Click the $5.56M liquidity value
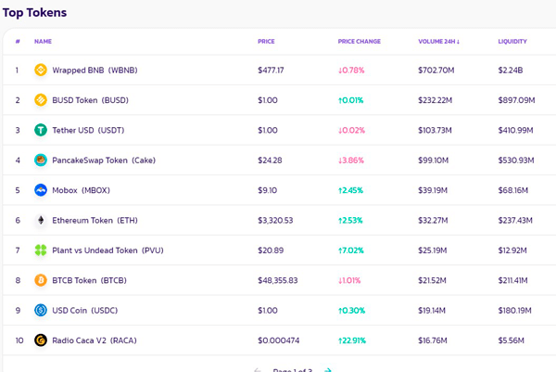The image size is (556, 372). click(511, 340)
